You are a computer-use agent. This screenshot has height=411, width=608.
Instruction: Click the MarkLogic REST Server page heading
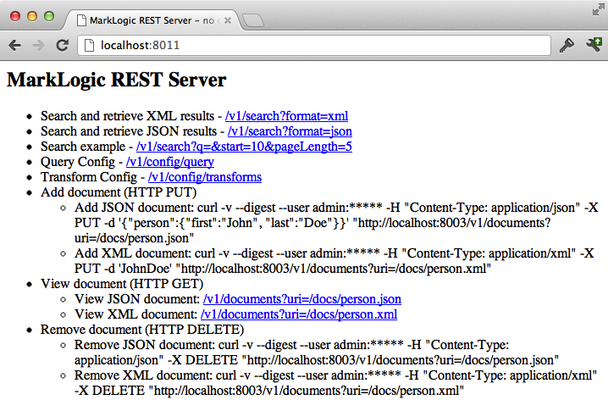coord(116,80)
